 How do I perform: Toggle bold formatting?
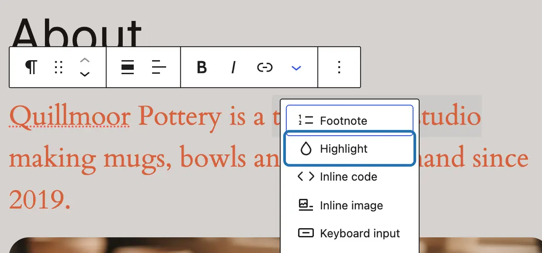tap(201, 67)
